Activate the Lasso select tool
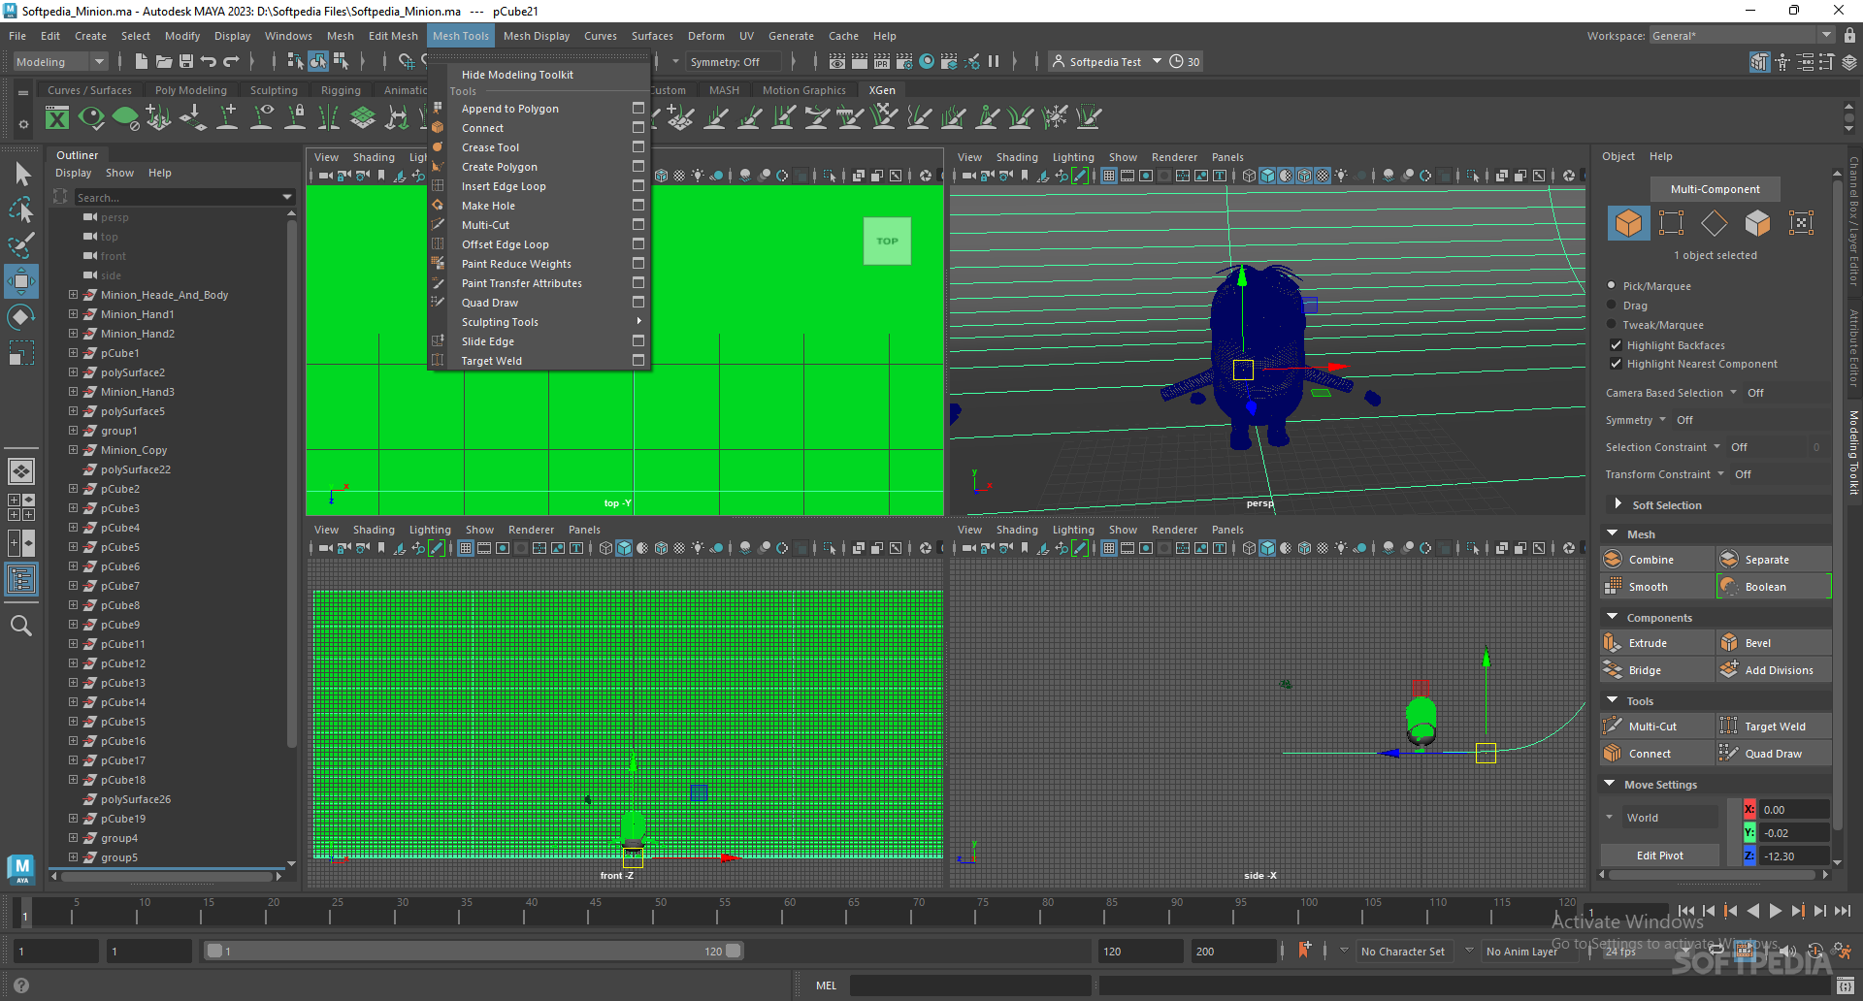This screenshot has height=1001, width=1863. (x=21, y=210)
